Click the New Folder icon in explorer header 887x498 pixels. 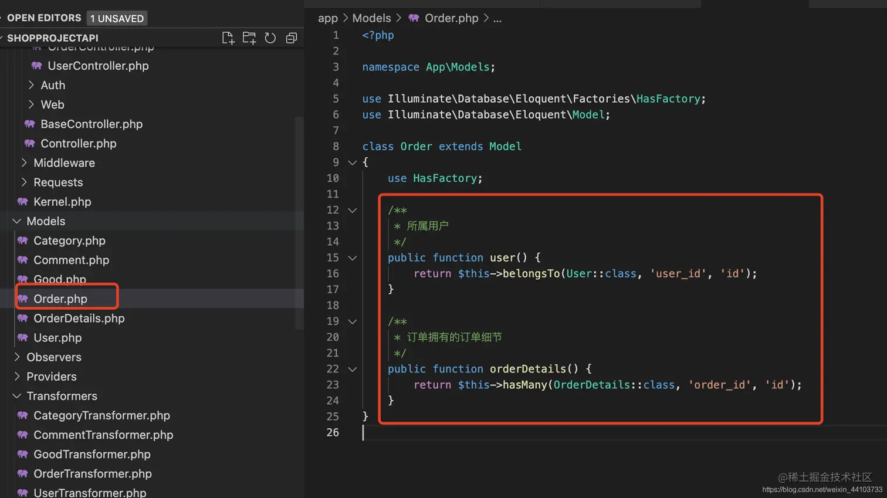249,38
